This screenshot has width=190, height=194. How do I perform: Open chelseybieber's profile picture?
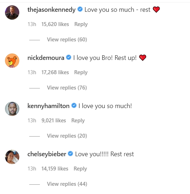[x=12, y=157]
